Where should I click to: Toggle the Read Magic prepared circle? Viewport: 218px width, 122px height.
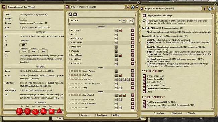coord(70,59)
